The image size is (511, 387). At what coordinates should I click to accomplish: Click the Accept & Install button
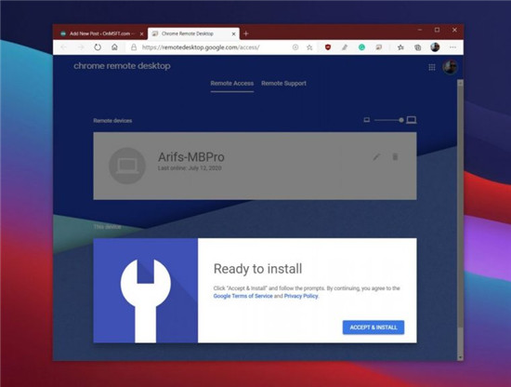click(x=373, y=327)
